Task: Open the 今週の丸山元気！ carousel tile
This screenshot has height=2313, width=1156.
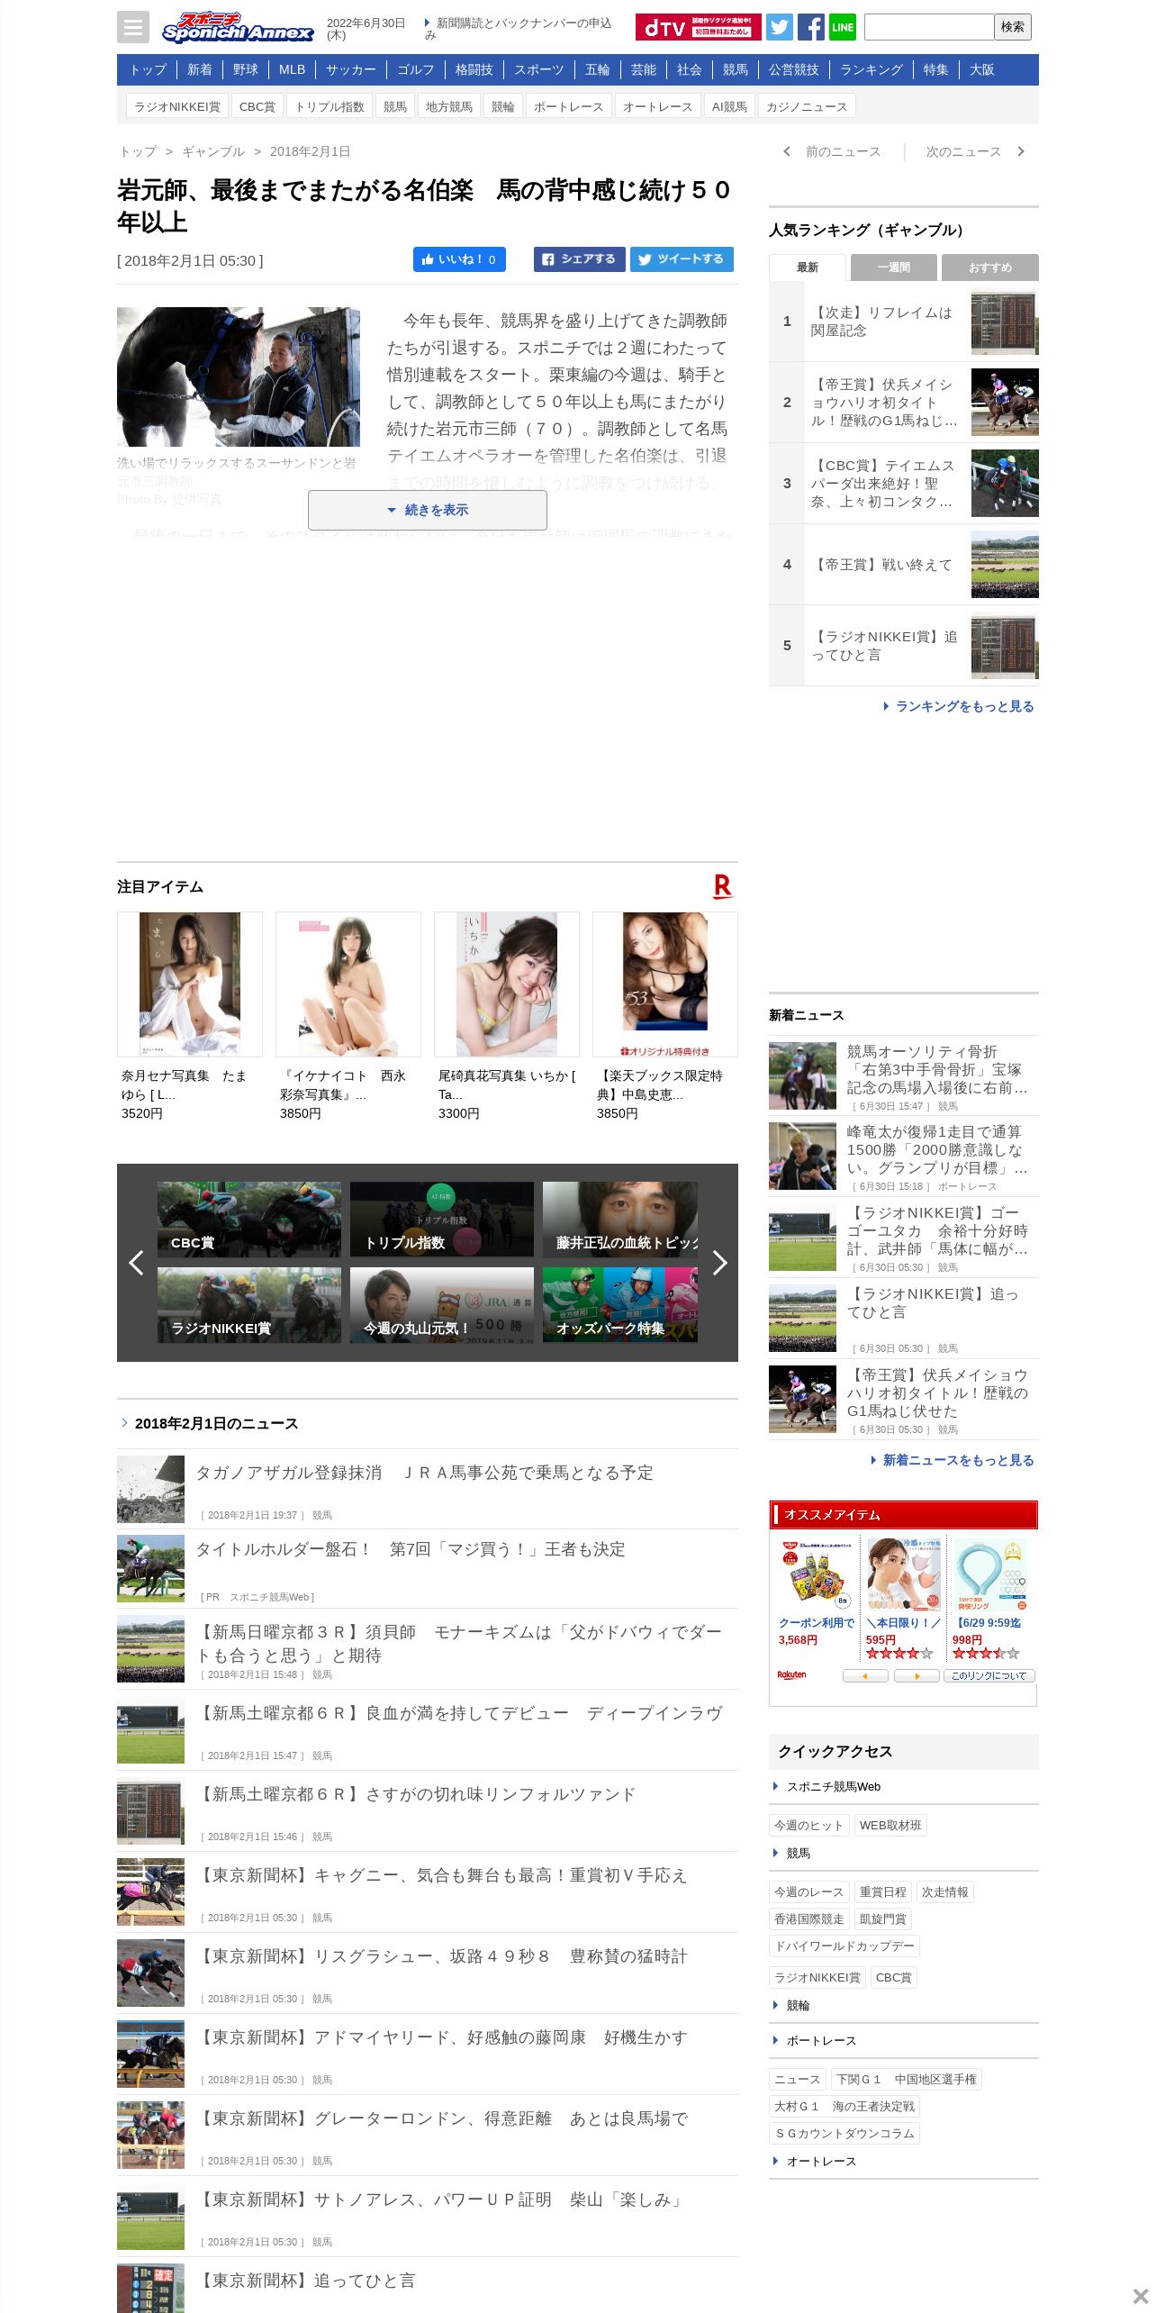Action: [442, 1305]
